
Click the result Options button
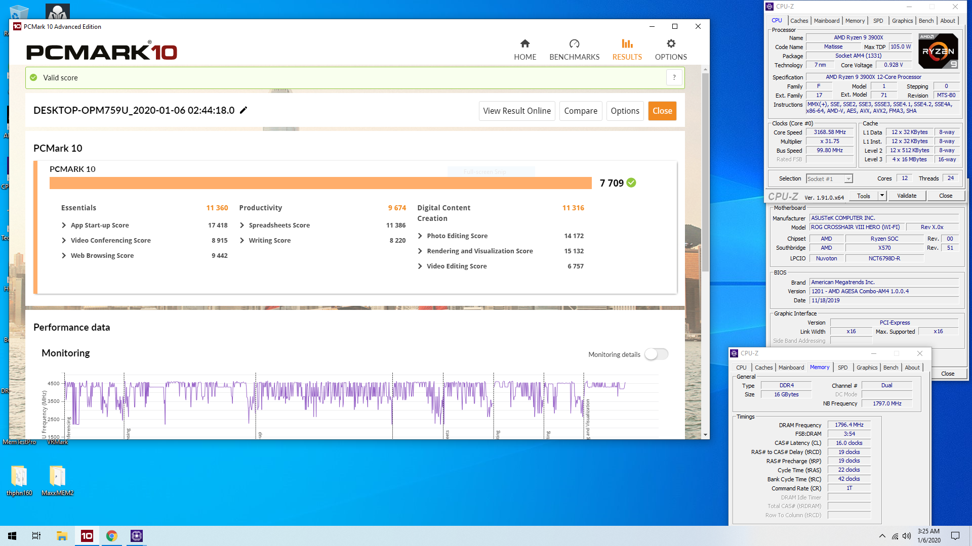625,111
